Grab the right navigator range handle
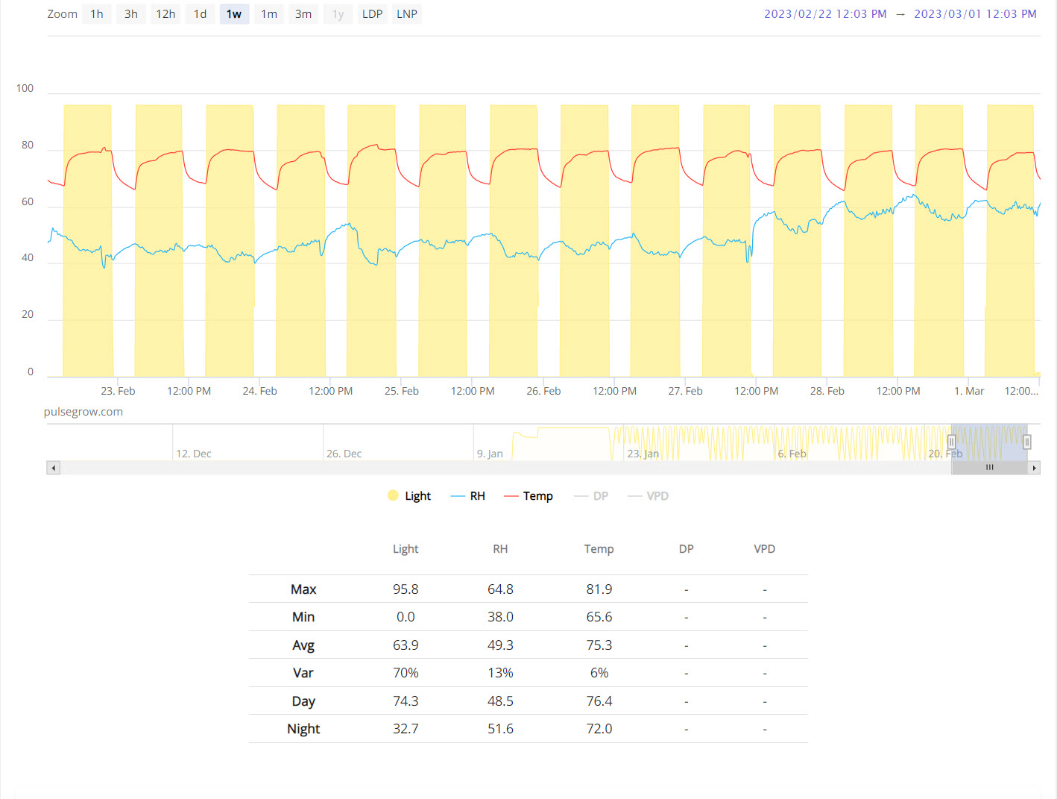1057x799 pixels. point(1026,442)
